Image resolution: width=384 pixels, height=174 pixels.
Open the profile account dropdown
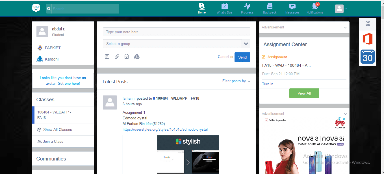click(341, 8)
